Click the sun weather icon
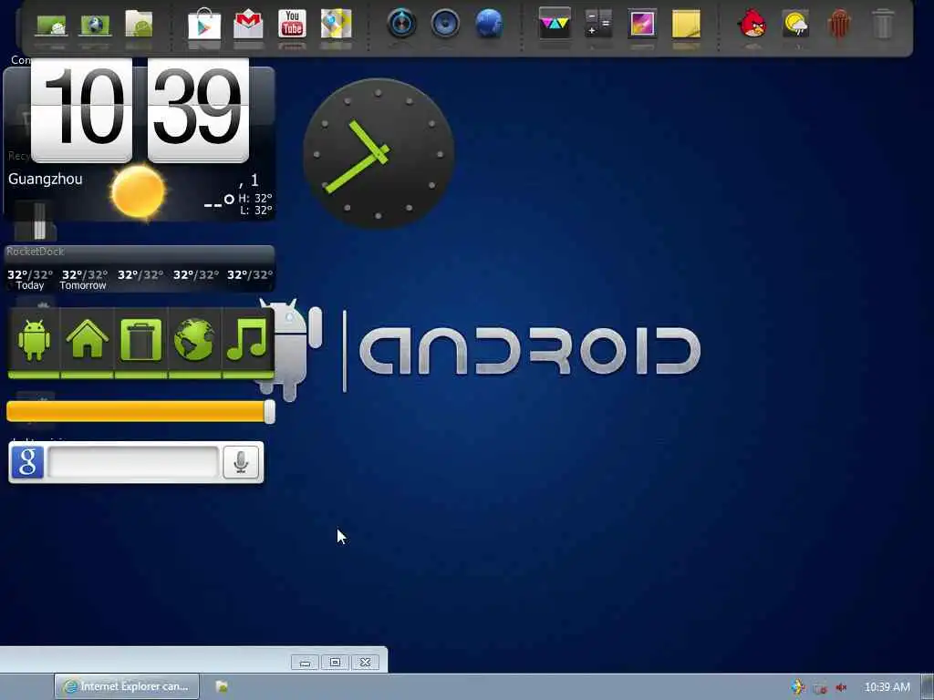This screenshot has width=934, height=700. tap(139, 192)
